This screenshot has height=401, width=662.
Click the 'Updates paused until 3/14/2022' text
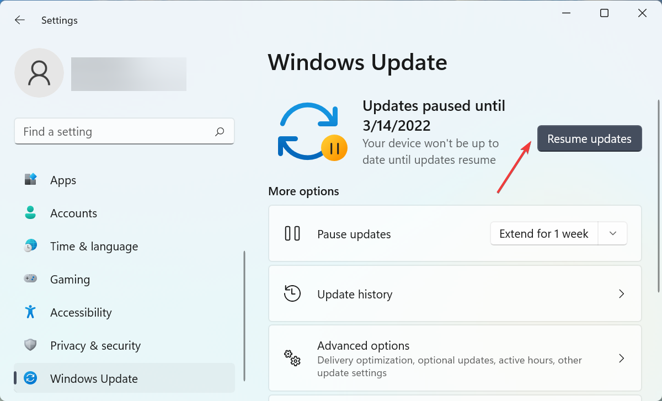[434, 115]
